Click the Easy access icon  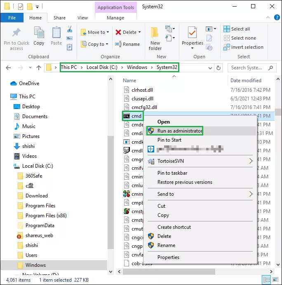pos(168,38)
